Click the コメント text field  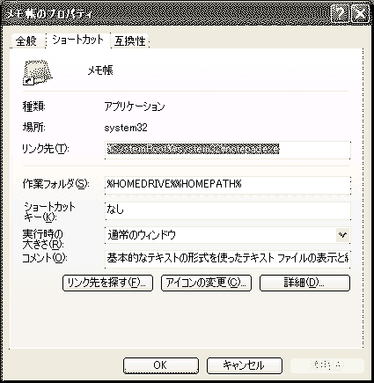point(228,259)
